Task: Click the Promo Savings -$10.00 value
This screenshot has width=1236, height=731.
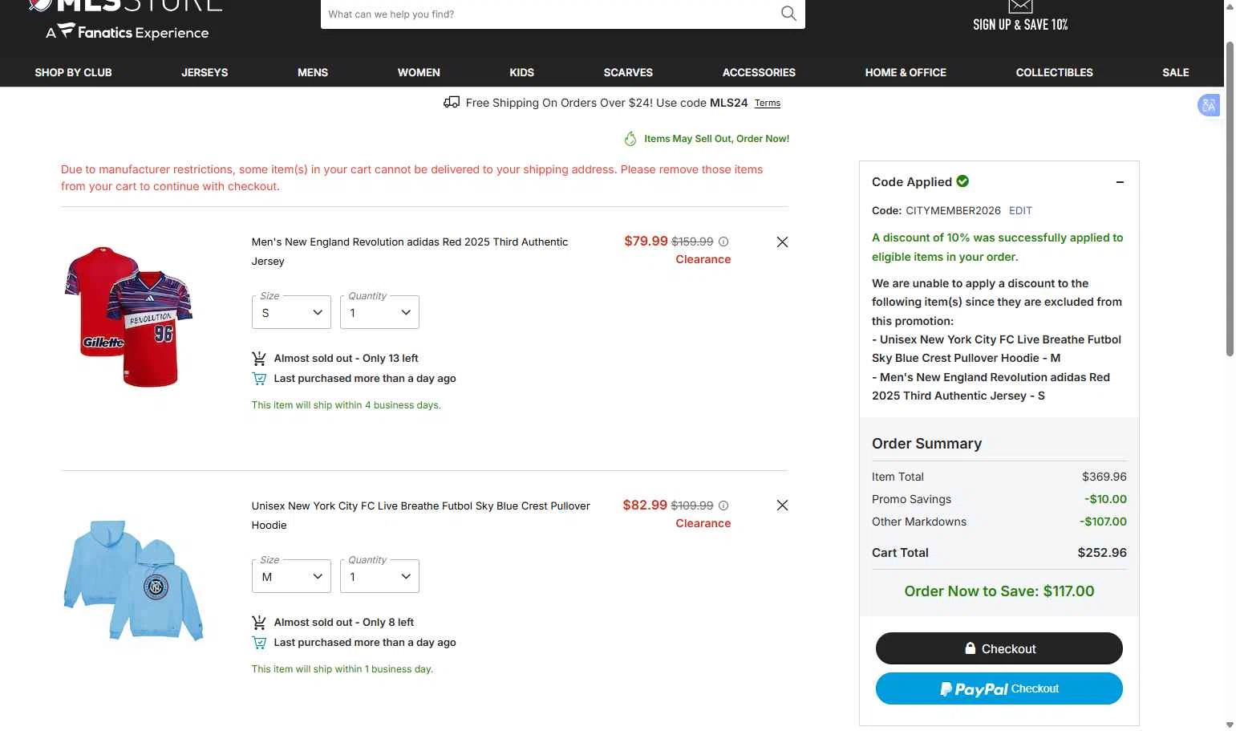Action: click(x=1105, y=499)
